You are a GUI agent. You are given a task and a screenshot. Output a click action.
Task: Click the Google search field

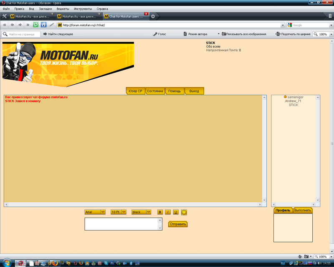tap(311, 25)
